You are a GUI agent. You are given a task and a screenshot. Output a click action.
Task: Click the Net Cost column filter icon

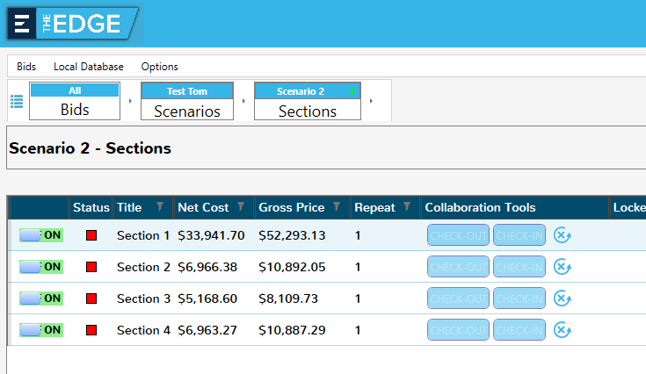(241, 207)
